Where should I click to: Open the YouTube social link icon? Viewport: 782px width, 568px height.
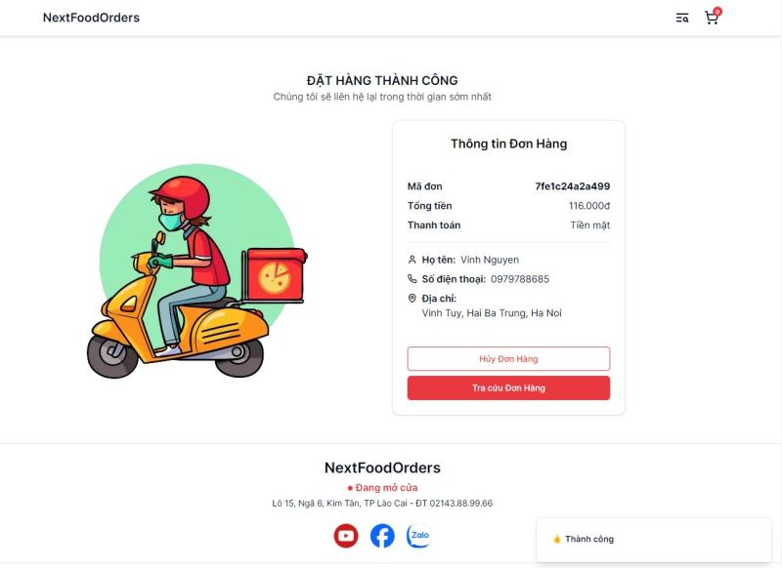[346, 536]
